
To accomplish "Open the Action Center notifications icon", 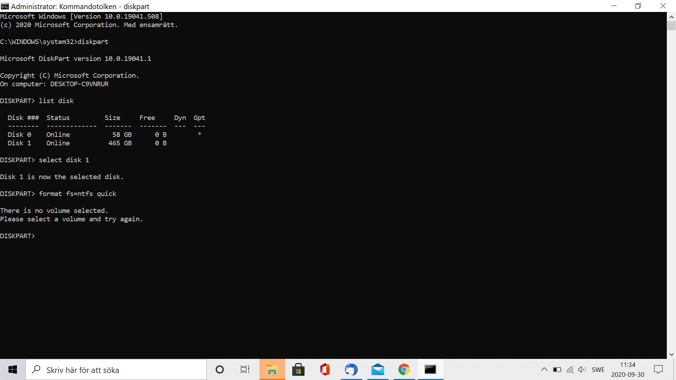I will coord(658,369).
